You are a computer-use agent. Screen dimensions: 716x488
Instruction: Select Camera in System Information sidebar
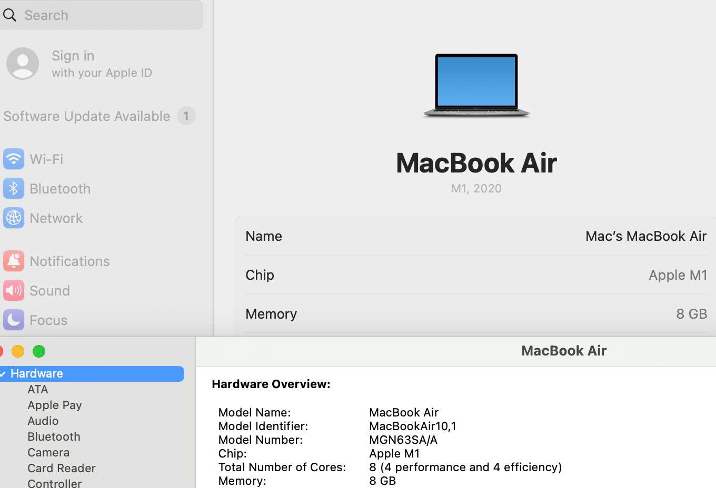point(48,452)
